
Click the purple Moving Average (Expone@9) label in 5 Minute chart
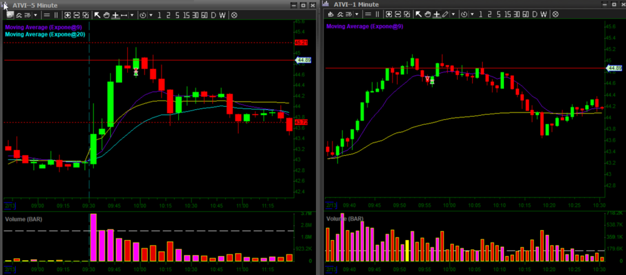tap(43, 27)
